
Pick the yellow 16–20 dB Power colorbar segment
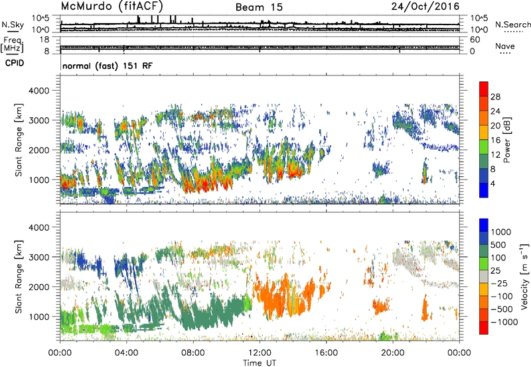click(x=484, y=132)
